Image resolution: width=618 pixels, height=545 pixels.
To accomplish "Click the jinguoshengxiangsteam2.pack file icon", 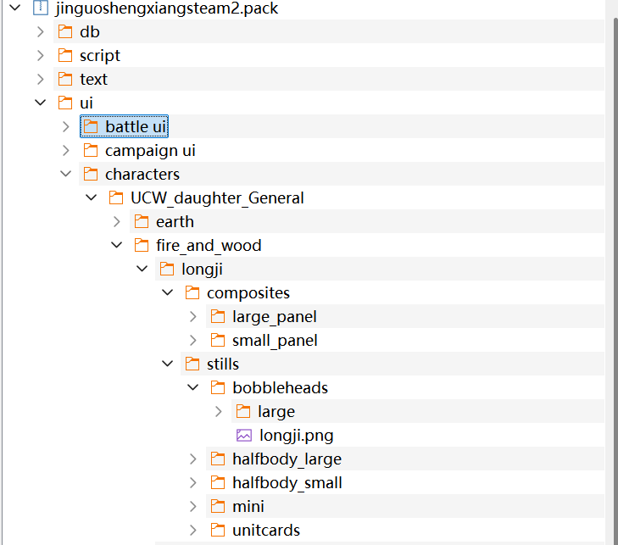I will pos(40,8).
